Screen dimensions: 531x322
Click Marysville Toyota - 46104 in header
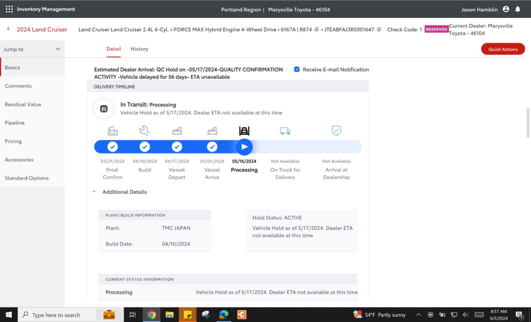pyautogui.click(x=299, y=9)
